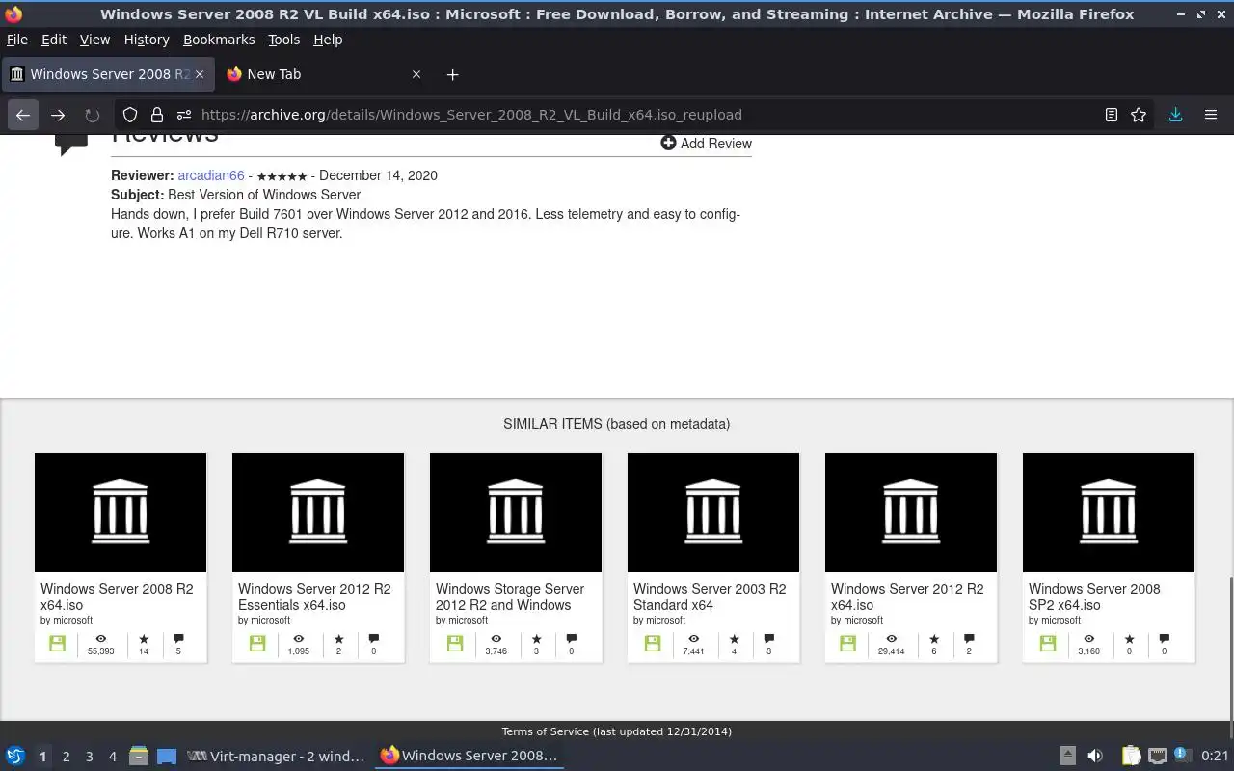Click software floppy icon on 2008 SP2 card

tap(1048, 644)
